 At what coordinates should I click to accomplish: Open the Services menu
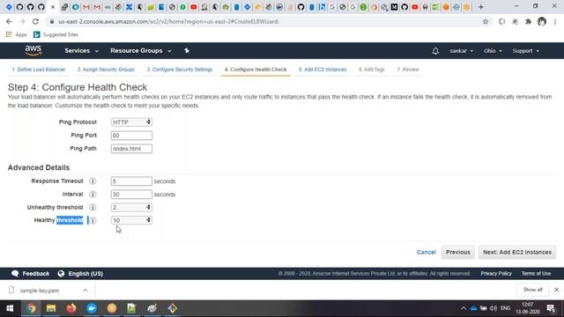pyautogui.click(x=81, y=51)
